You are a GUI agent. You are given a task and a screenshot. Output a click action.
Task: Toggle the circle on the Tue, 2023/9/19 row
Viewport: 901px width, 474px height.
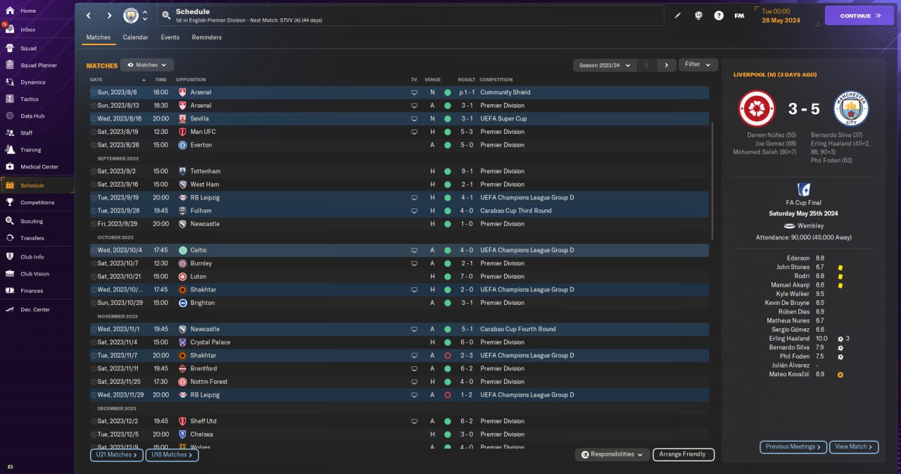(x=94, y=198)
